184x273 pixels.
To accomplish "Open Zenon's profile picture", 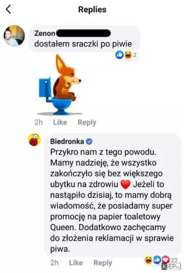I will [14, 36].
